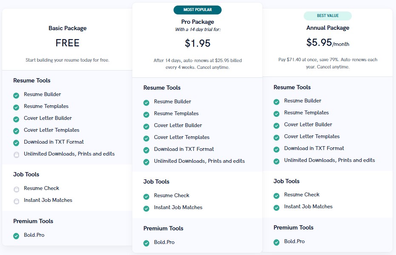Click the disabled icon next to Instant Job Matches under Basic
396x255 pixels.
pyautogui.click(x=16, y=200)
